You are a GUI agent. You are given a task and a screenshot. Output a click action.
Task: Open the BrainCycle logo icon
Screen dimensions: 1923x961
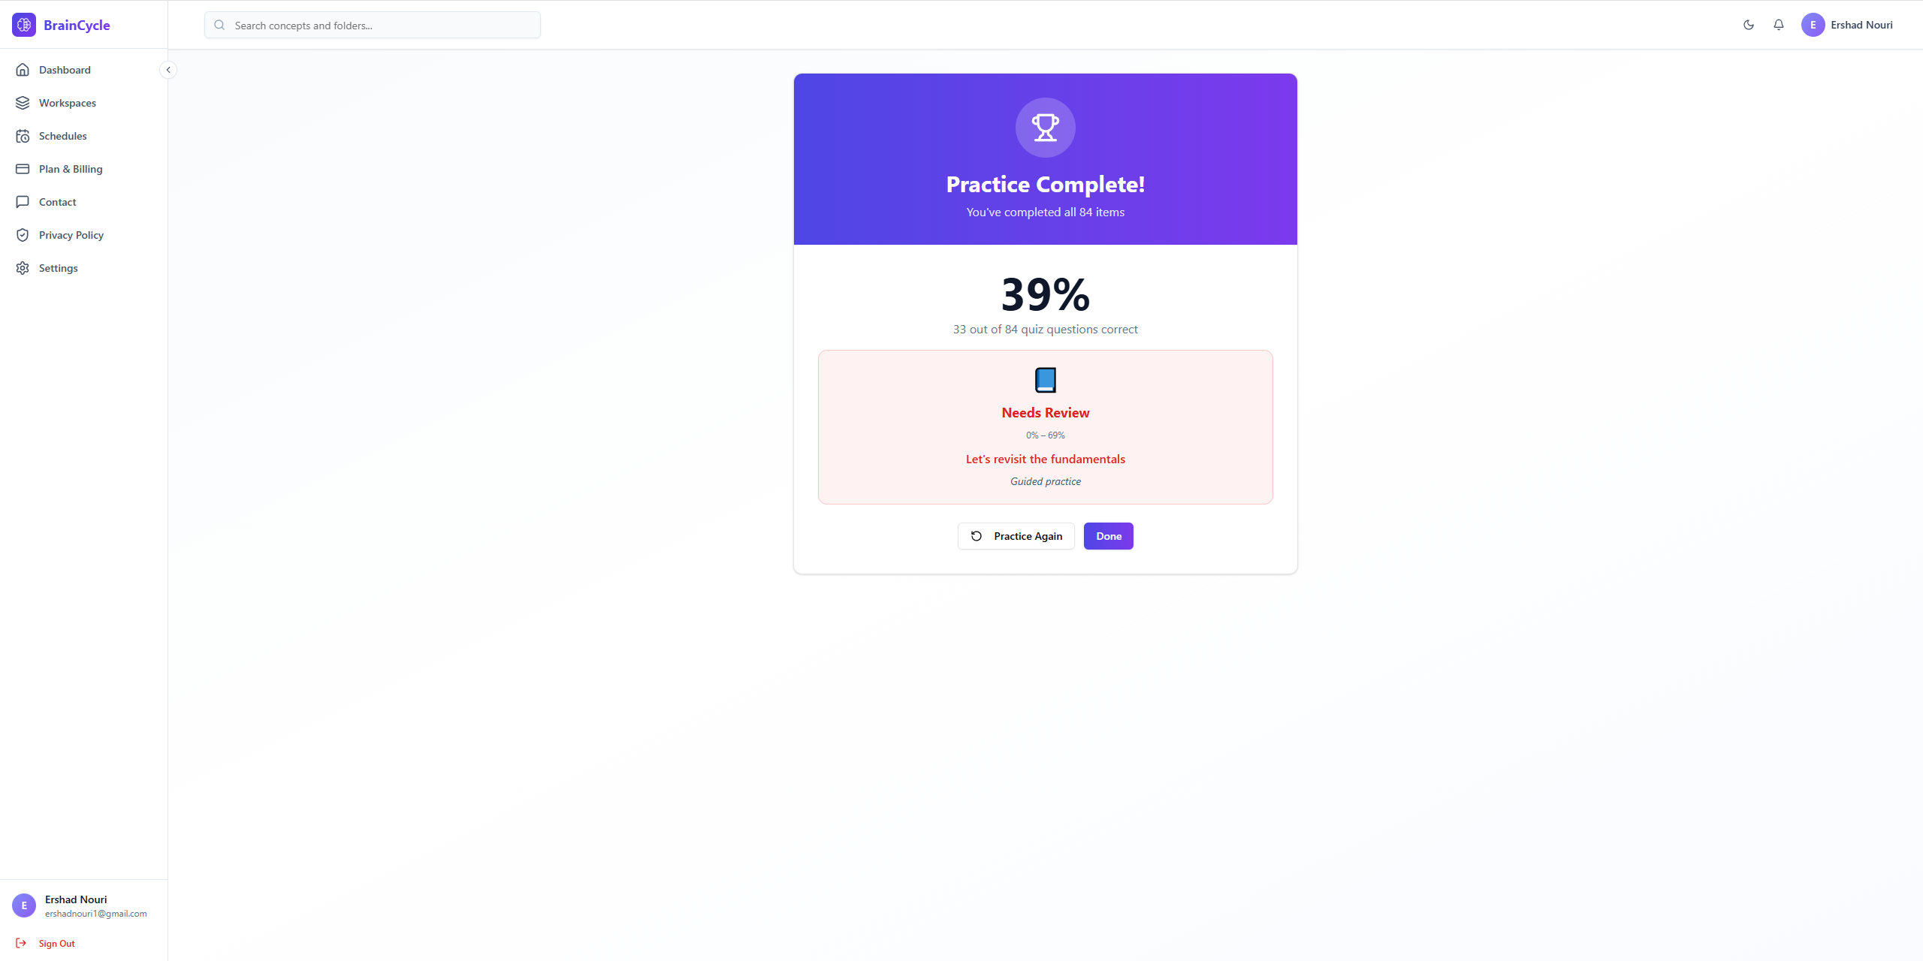(23, 24)
